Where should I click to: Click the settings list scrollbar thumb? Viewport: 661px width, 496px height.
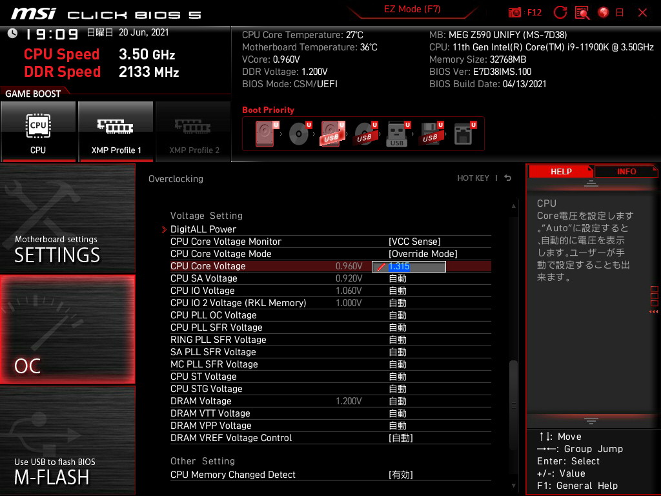pos(513,406)
